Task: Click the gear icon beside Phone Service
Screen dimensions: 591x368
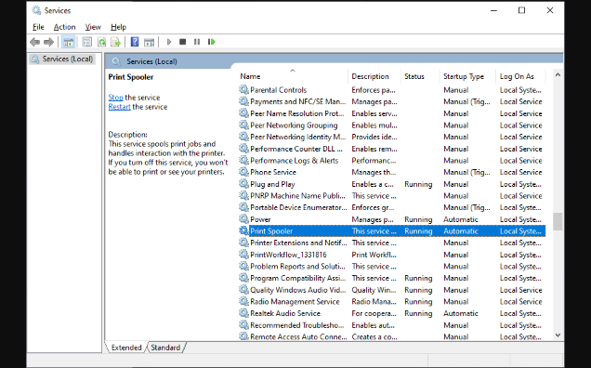Action: (243, 172)
